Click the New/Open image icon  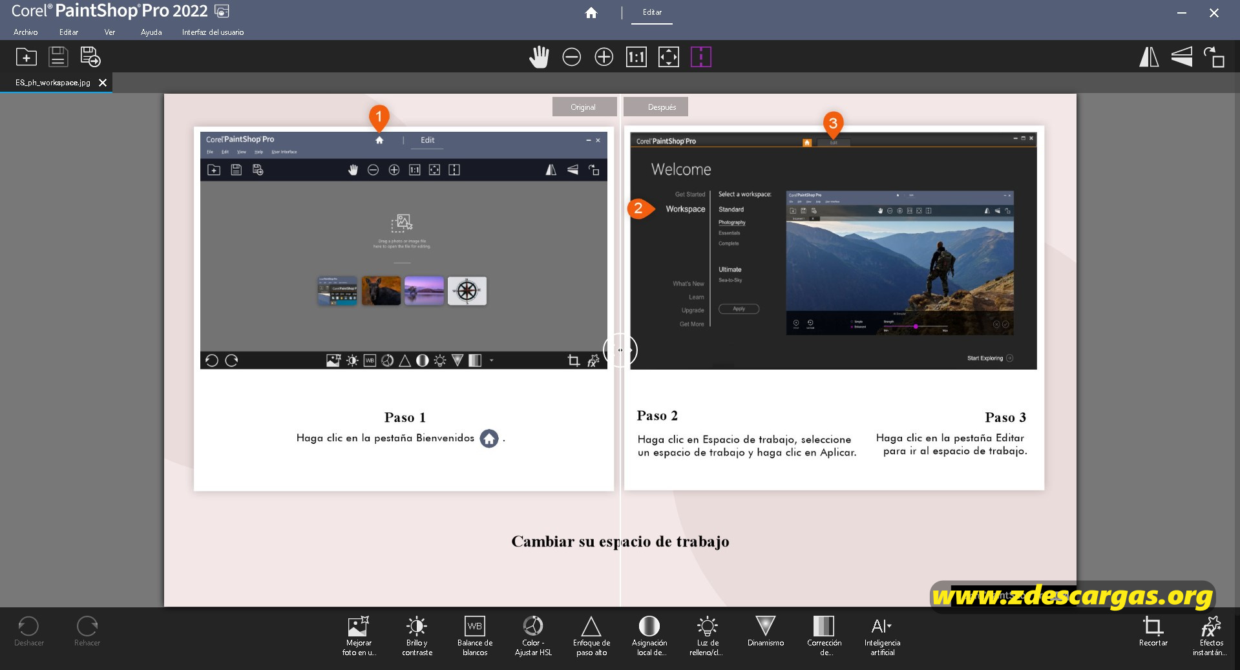[26, 57]
